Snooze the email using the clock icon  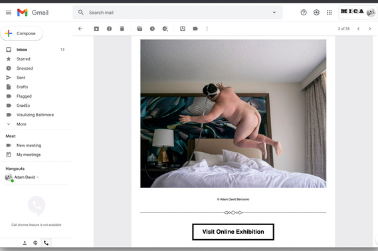point(152,29)
